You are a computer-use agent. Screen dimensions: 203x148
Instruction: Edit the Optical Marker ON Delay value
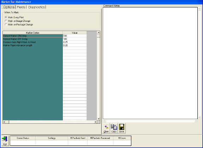pos(75,36)
